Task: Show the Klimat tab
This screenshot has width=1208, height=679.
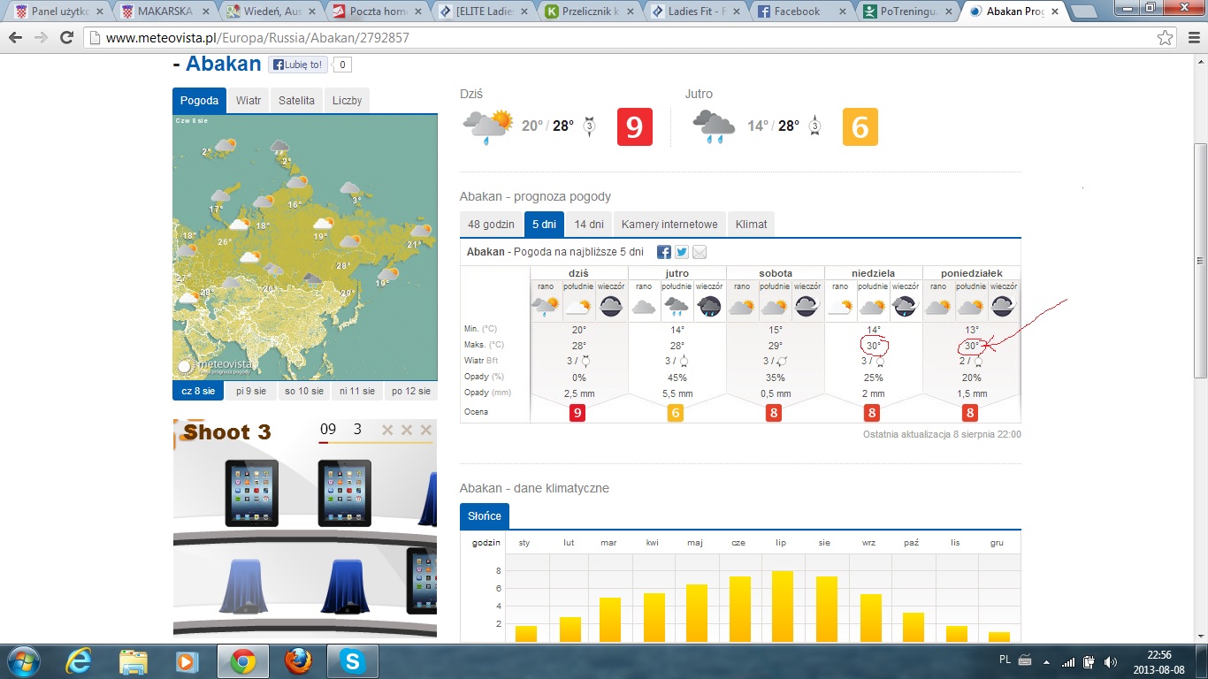Action: 751,225
